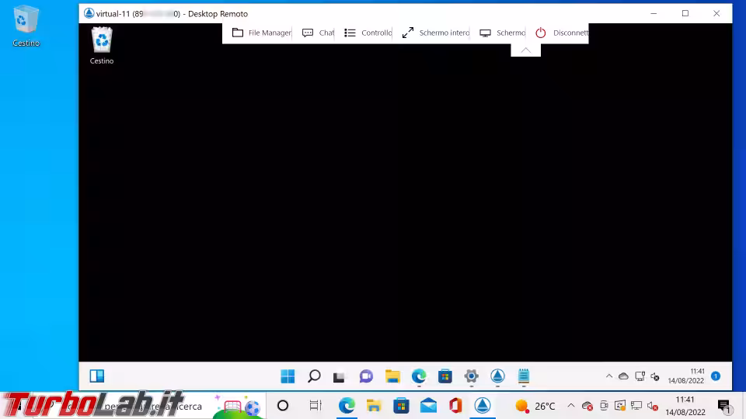This screenshot has height=419, width=746.
Task: Open local clock 11:41 14/08/2022
Action: tap(685, 406)
